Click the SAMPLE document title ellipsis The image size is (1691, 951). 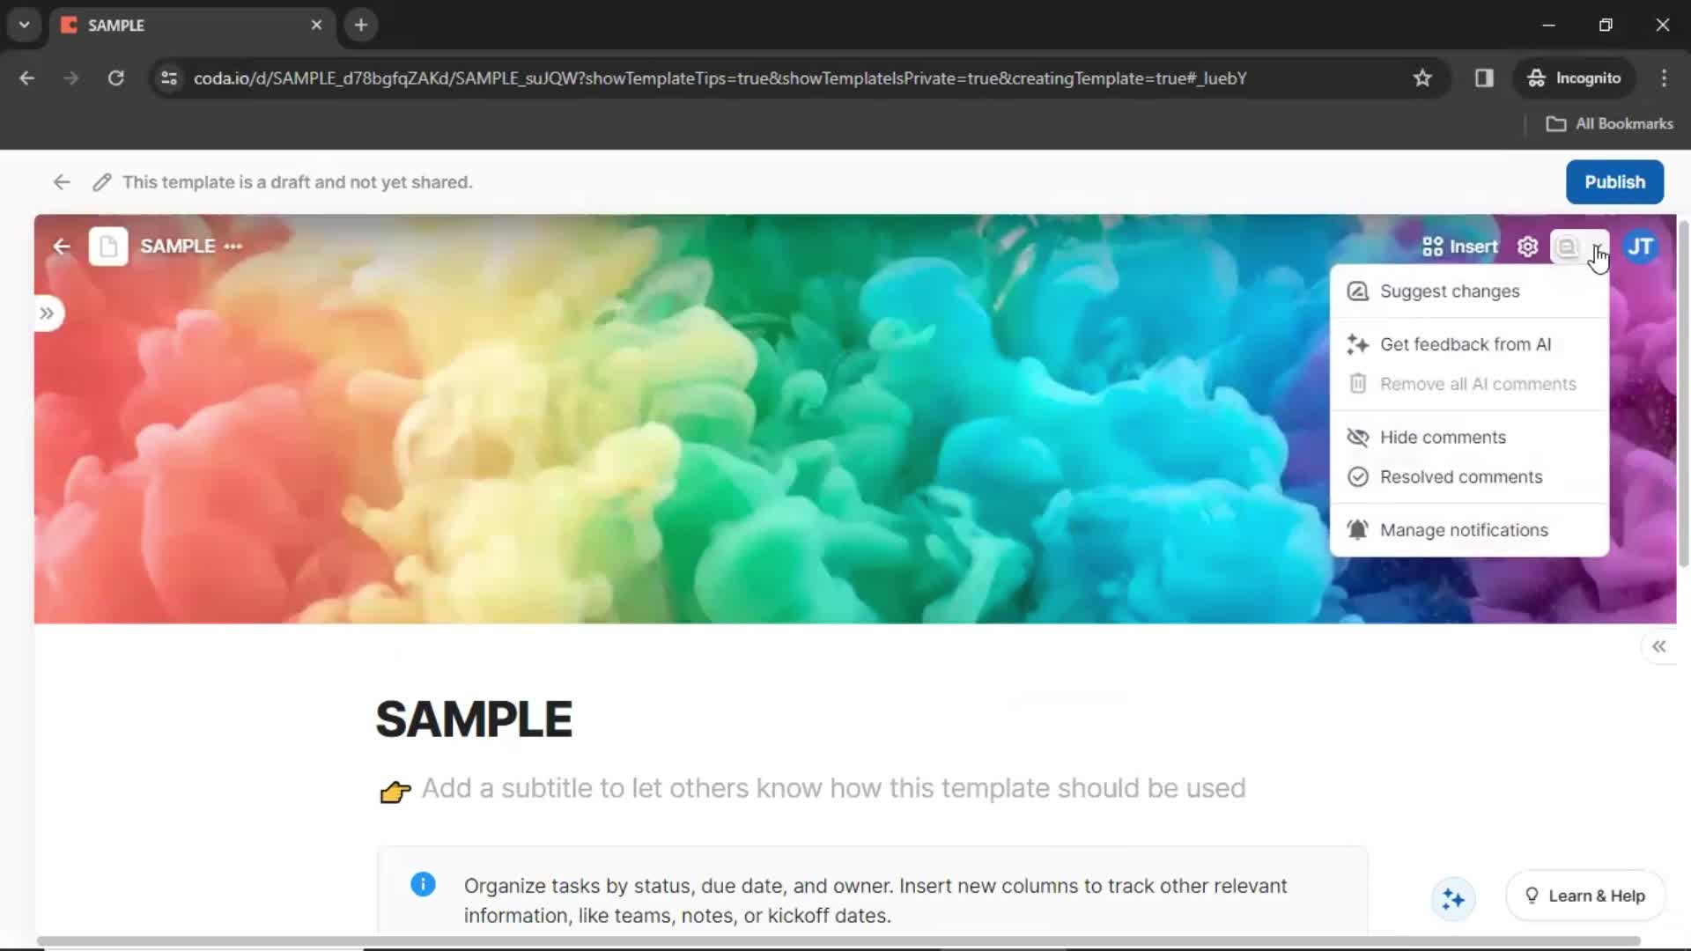click(233, 245)
